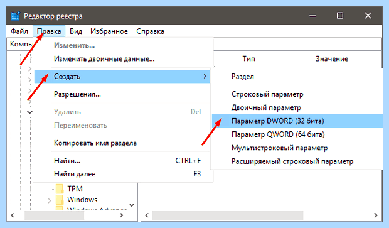Create Параметр DWORD (32 бита)
Screen dimensions: 389x228
297,121
